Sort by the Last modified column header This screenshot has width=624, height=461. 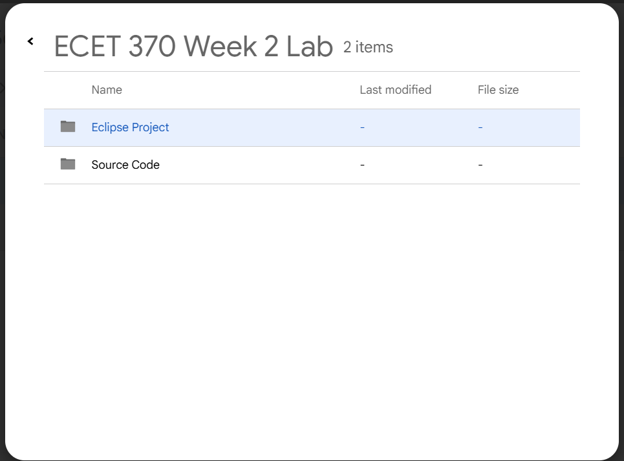[395, 90]
